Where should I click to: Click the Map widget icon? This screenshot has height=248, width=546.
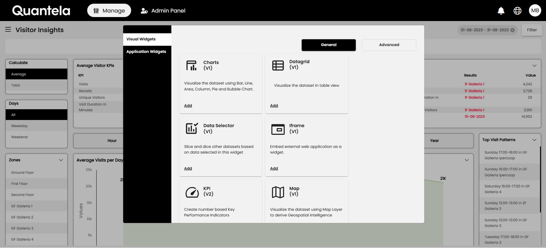pyautogui.click(x=278, y=192)
